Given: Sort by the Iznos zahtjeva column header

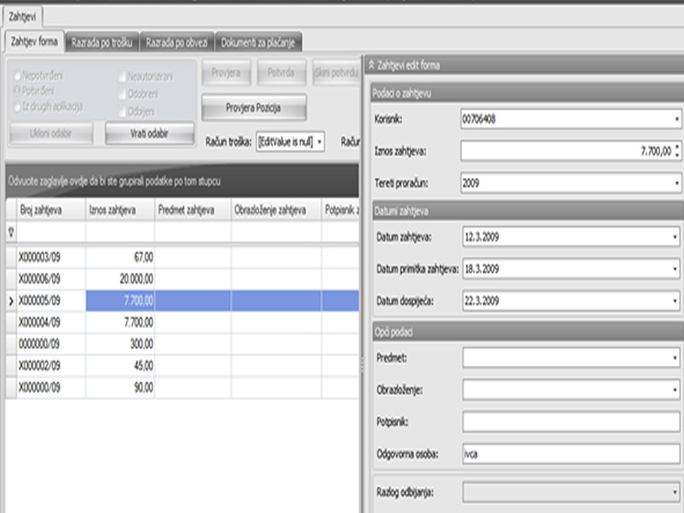Looking at the screenshot, I should [120, 210].
